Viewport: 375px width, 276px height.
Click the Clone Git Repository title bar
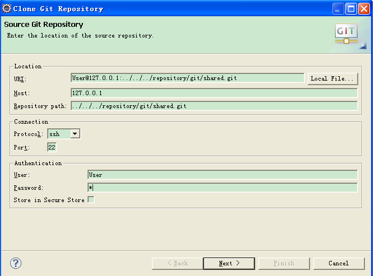(168, 8)
